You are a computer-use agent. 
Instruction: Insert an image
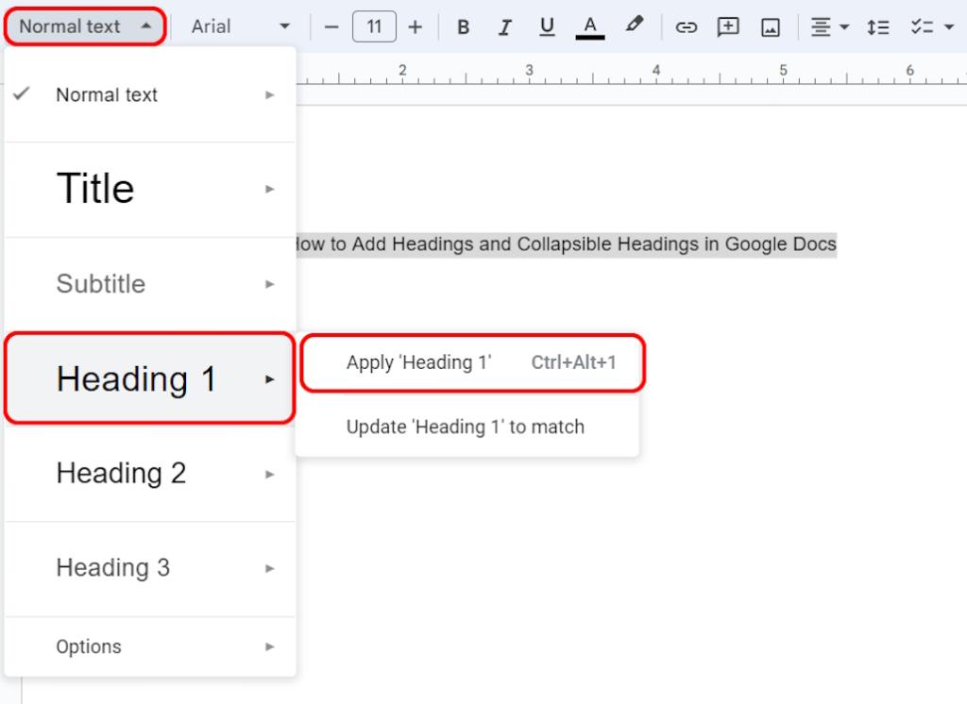(x=770, y=26)
